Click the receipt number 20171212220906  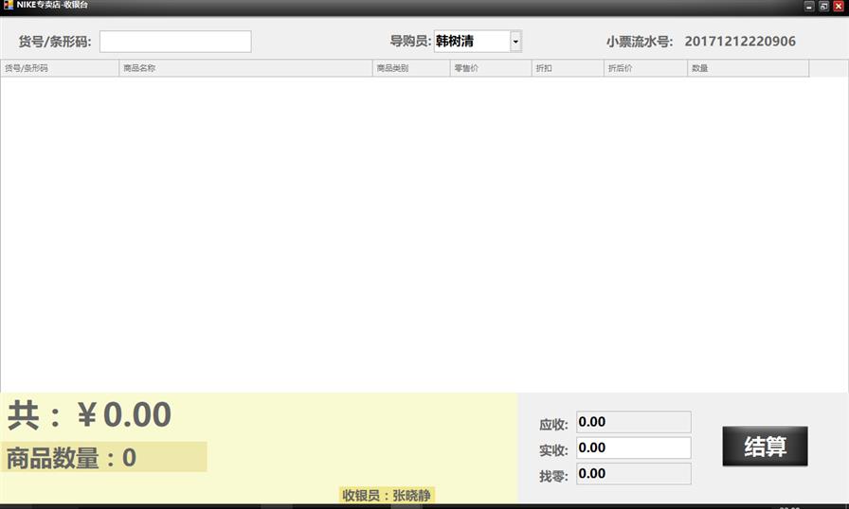pyautogui.click(x=740, y=42)
